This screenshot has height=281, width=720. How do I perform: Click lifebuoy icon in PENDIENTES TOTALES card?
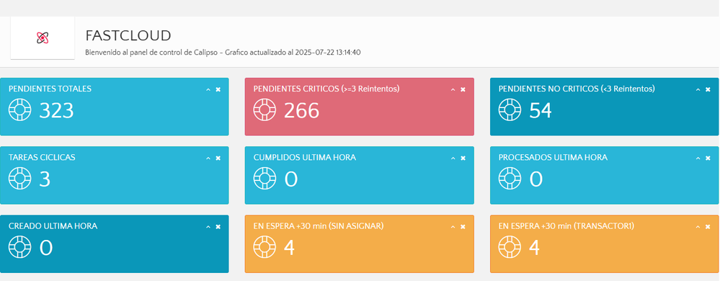click(x=19, y=110)
